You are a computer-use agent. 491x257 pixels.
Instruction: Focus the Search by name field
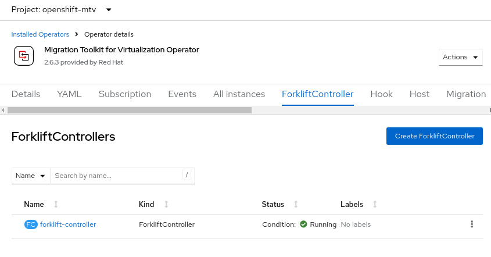tap(116, 176)
